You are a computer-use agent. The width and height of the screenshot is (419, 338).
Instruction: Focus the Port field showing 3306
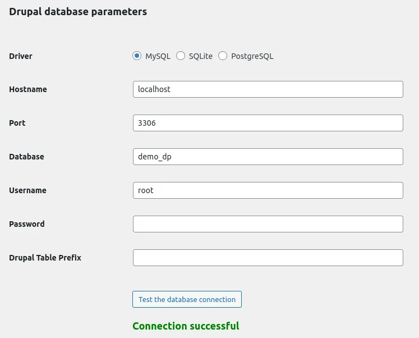tap(268, 123)
